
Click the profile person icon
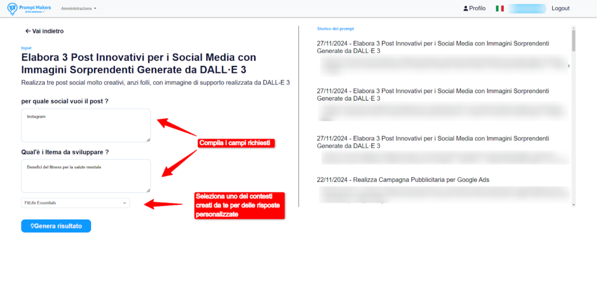click(465, 8)
